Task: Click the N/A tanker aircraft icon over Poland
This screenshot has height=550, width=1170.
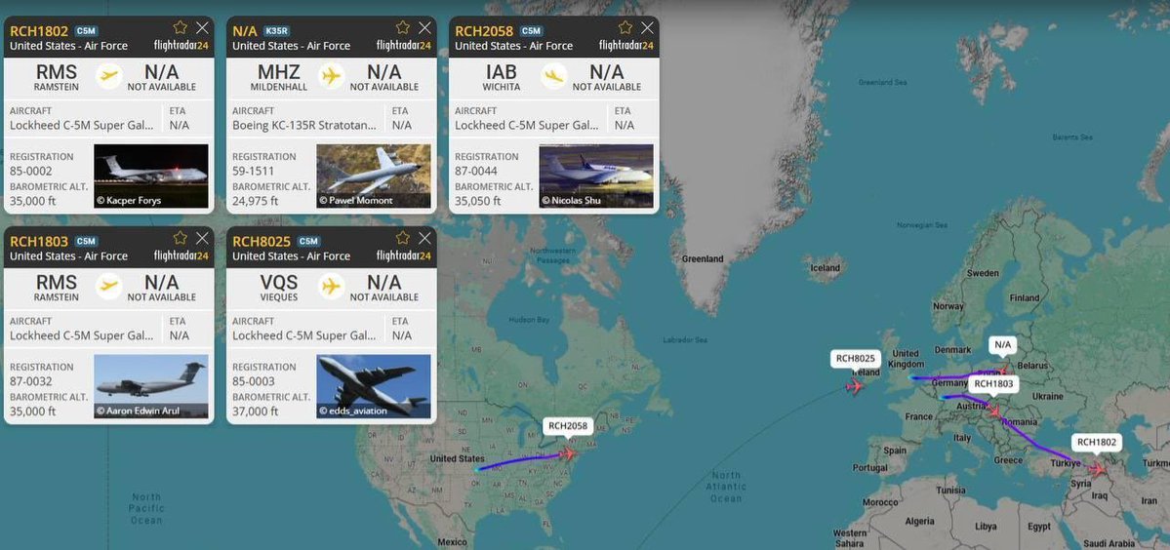Action: coord(1002,369)
